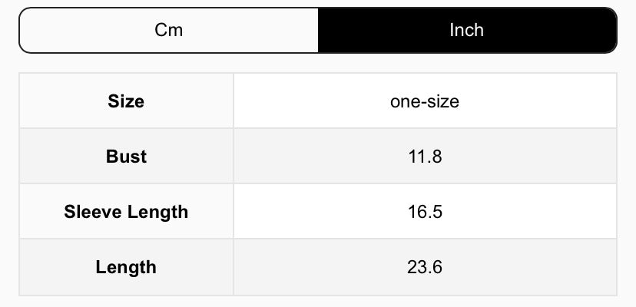Screen dimensions: 636x307
Task: Select the 16.5 sleeve measurement
Action: point(425,212)
